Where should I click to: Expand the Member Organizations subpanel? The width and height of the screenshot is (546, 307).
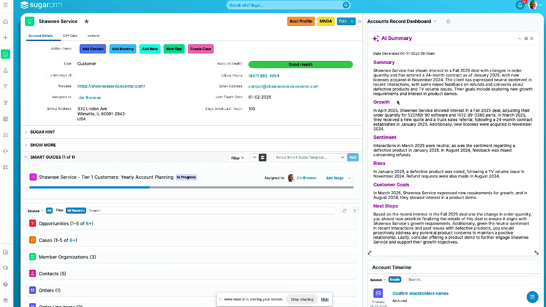click(x=192, y=257)
